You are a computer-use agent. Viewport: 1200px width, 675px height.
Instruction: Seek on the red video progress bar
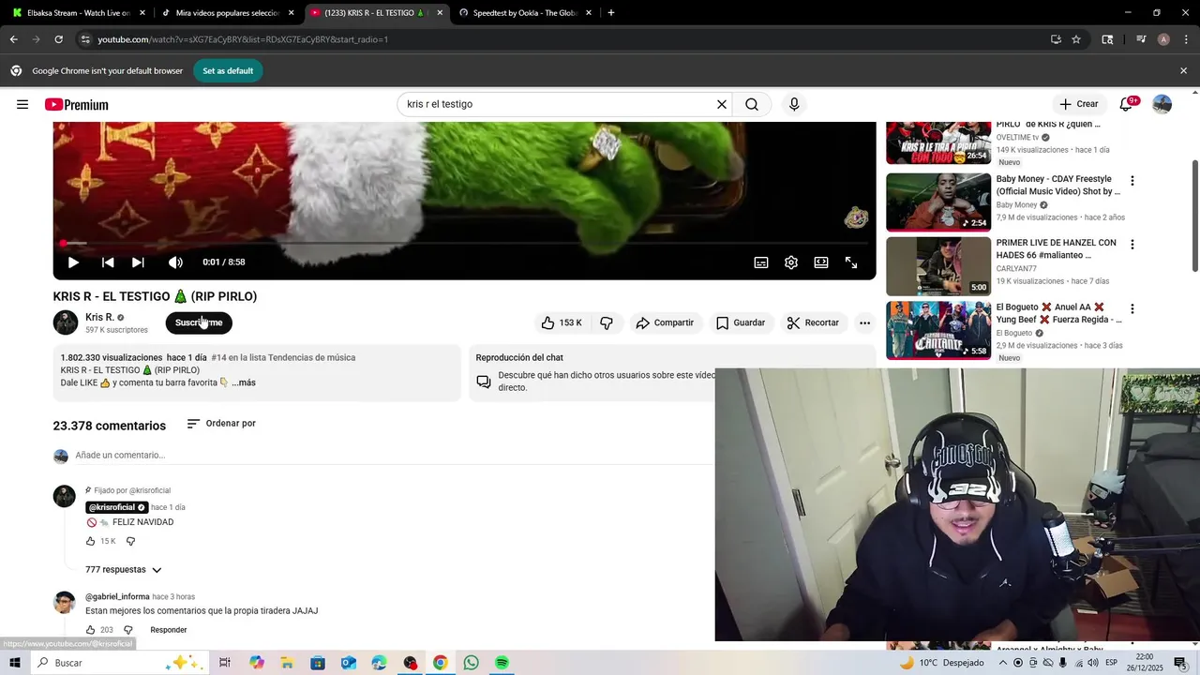(x=464, y=243)
